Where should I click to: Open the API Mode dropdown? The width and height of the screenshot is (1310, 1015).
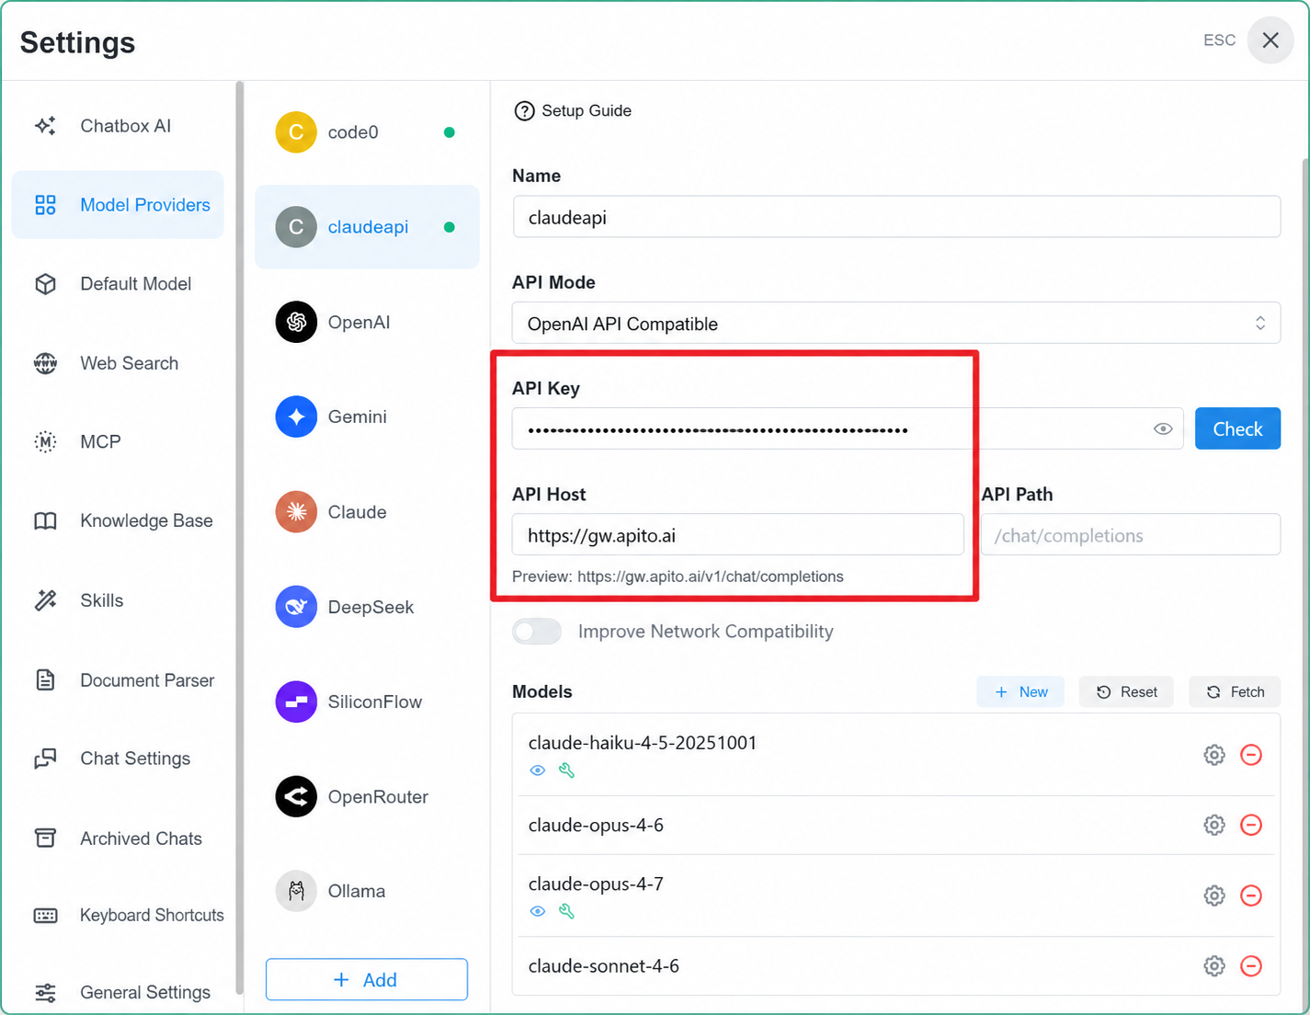point(896,323)
